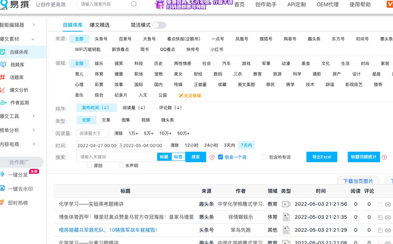
Task: Click article type icon in 博鱼体育西甲 row
Action: (286, 217)
